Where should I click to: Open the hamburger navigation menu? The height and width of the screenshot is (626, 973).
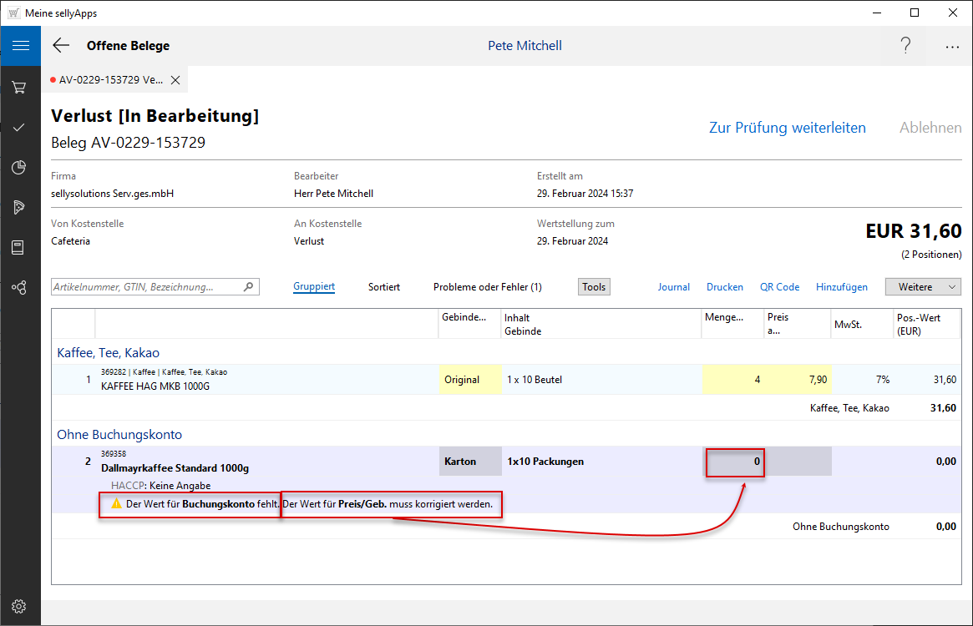tap(20, 46)
